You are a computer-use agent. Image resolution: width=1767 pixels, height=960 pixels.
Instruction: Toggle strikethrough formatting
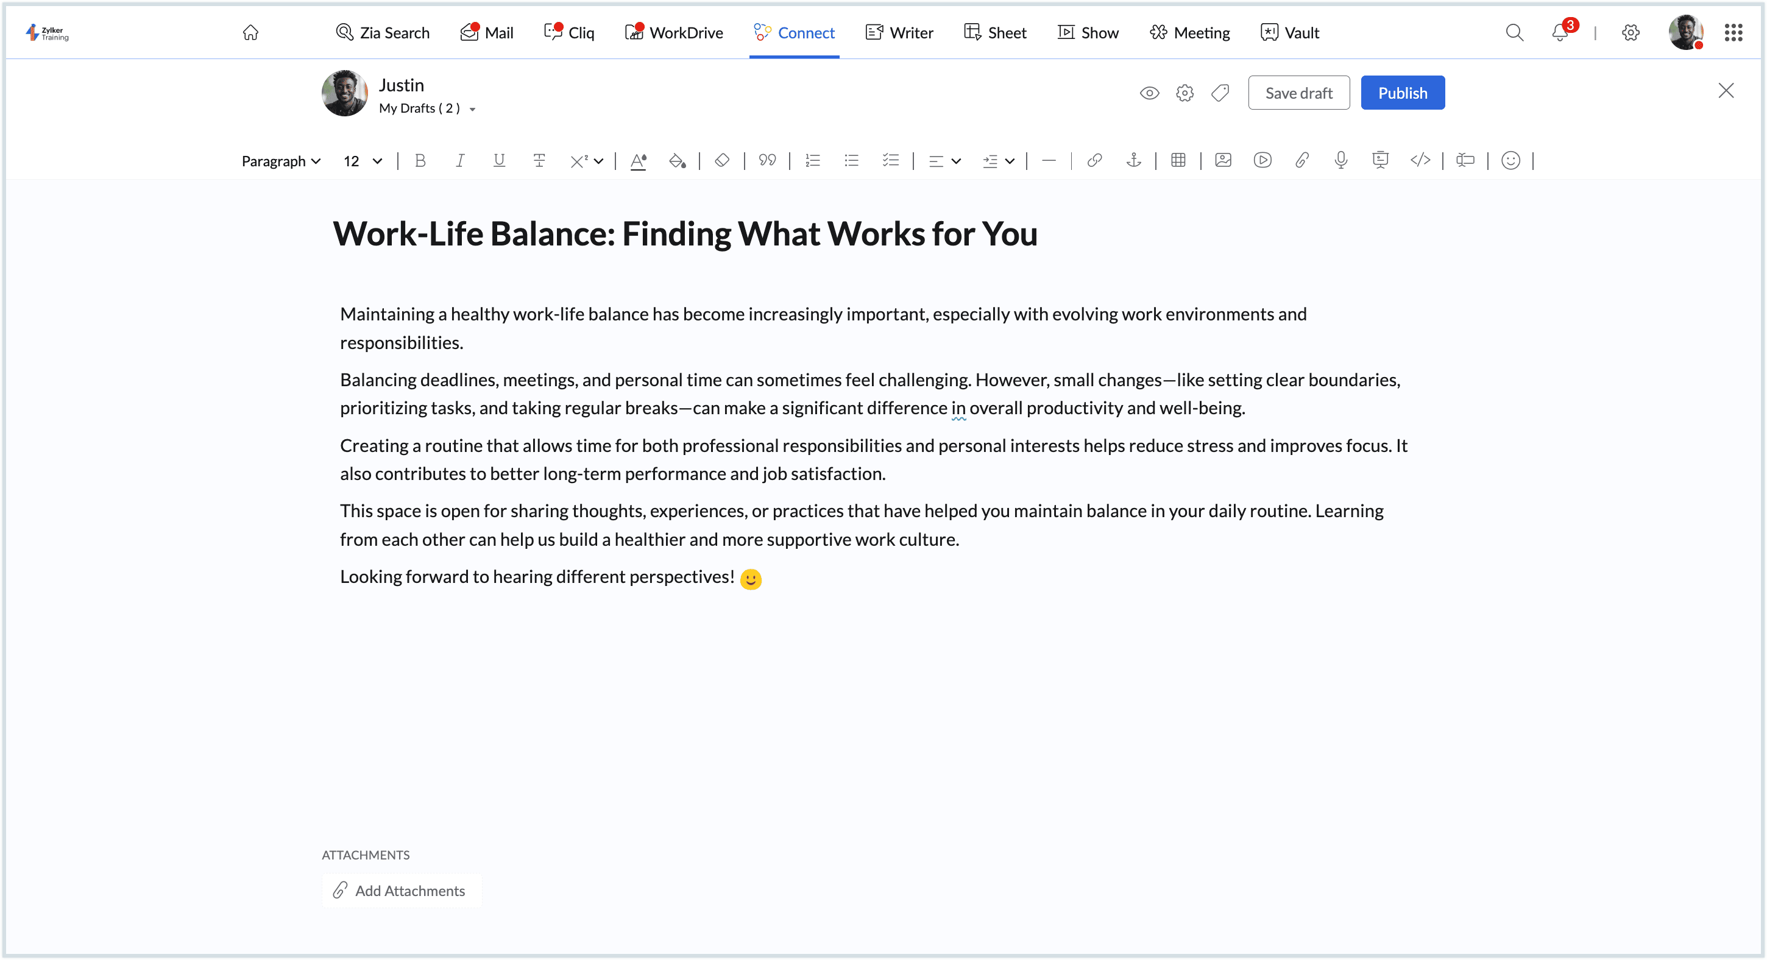(539, 160)
